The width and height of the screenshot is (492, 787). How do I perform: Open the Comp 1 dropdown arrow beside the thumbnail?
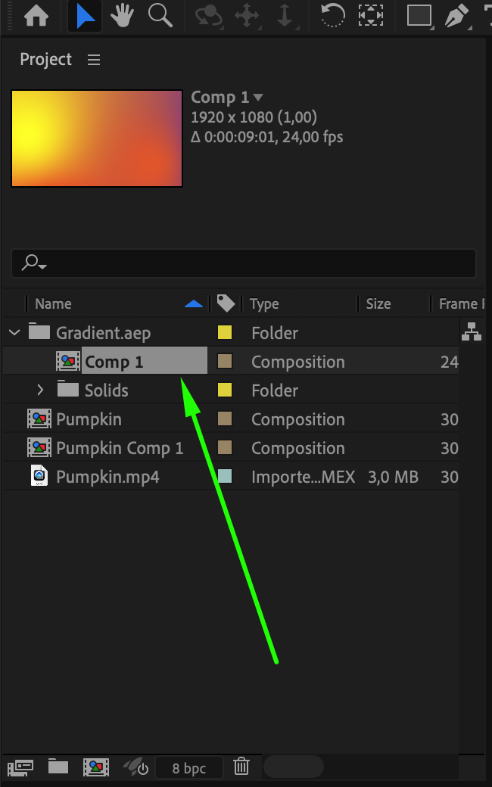coord(258,98)
